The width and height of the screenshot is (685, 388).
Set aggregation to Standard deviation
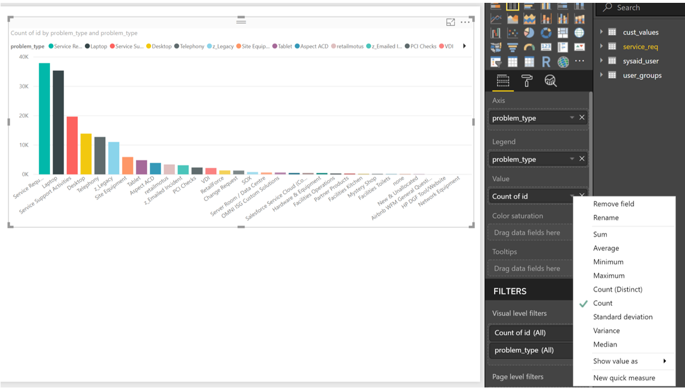tap(624, 317)
